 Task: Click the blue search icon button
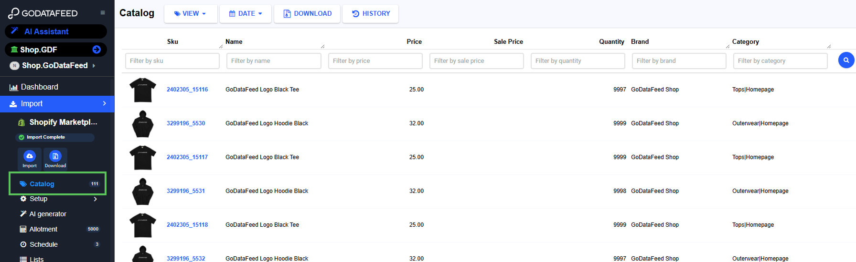coord(846,60)
